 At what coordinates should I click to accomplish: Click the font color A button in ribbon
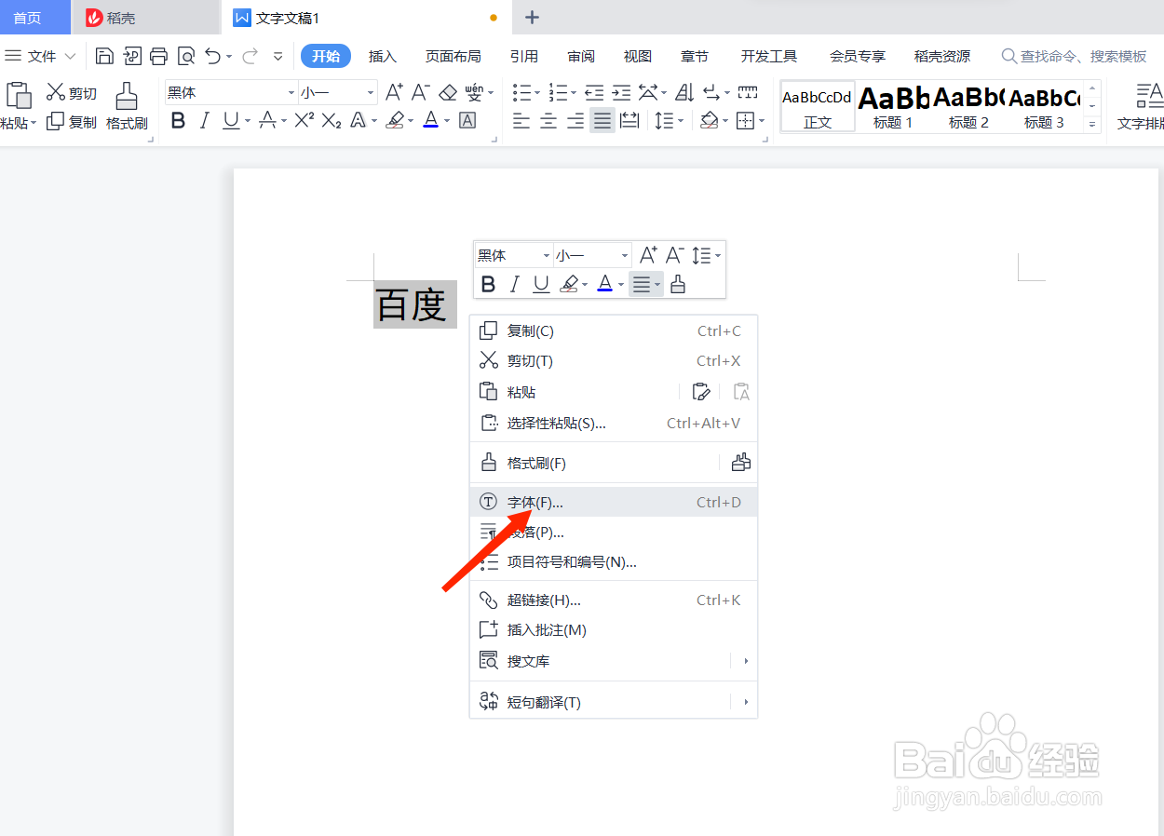[x=430, y=120]
